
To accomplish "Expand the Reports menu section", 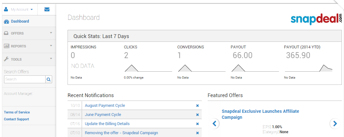I will [28, 46].
